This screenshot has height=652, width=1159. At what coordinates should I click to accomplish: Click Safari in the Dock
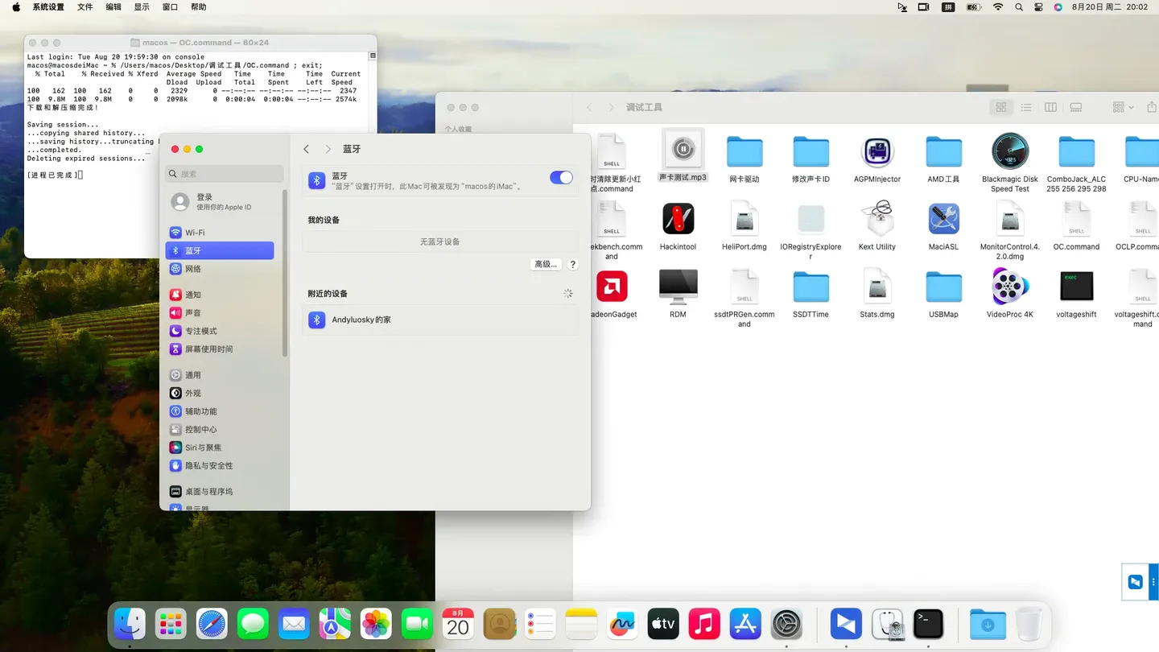[x=212, y=624]
